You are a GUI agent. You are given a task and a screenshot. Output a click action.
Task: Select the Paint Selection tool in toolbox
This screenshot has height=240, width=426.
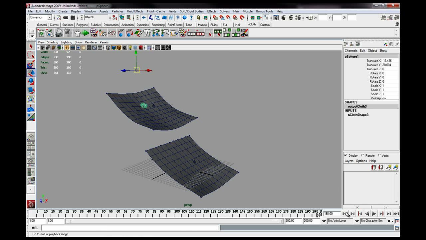click(x=31, y=64)
